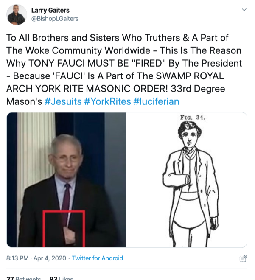Viewport: 255px width, 280px height.
Task: Open the tweet options chevron menu
Action: 244,10
